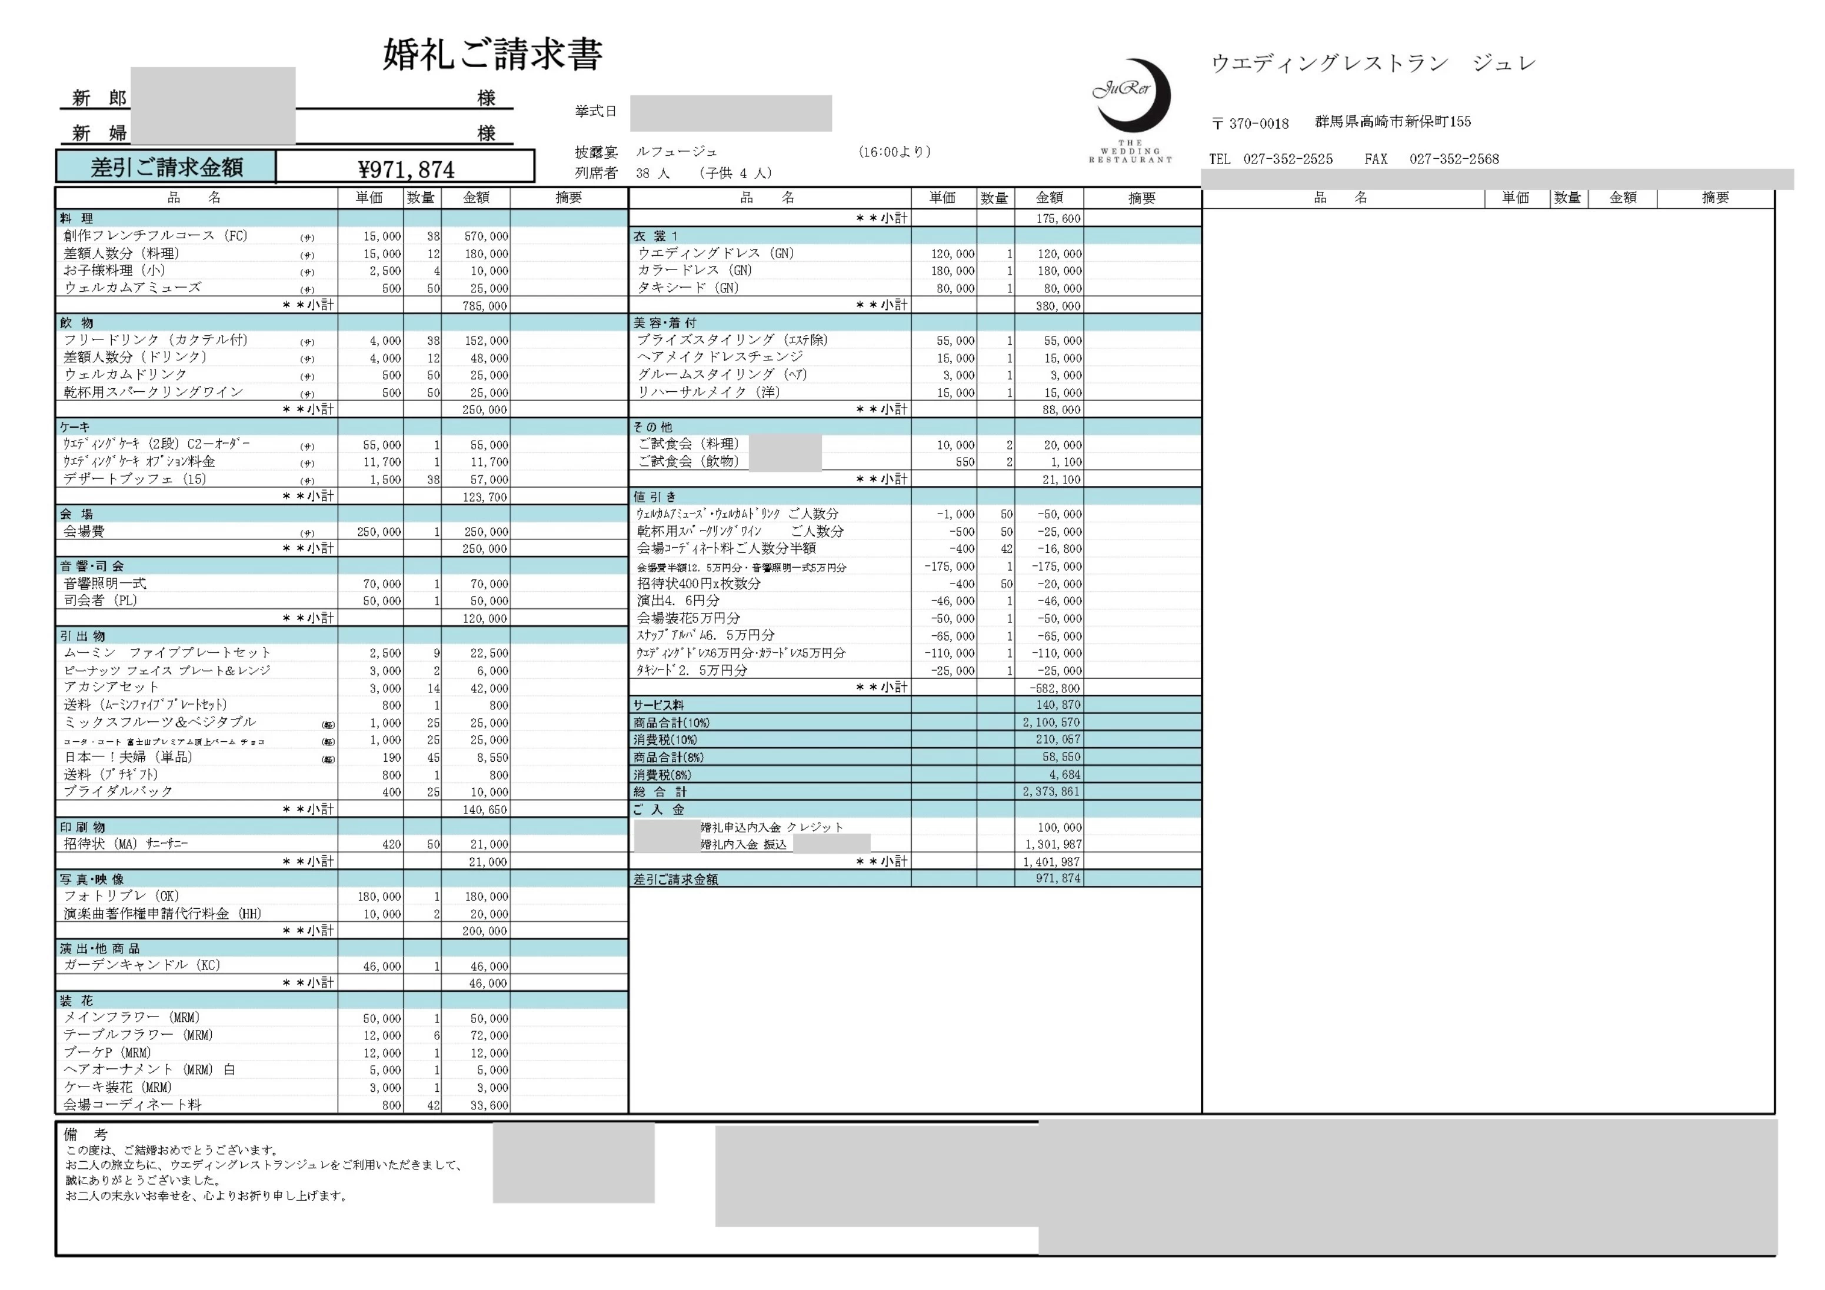Click the 婚礼申込内入金 クレジット entry
The image size is (1825, 1290).
(772, 828)
